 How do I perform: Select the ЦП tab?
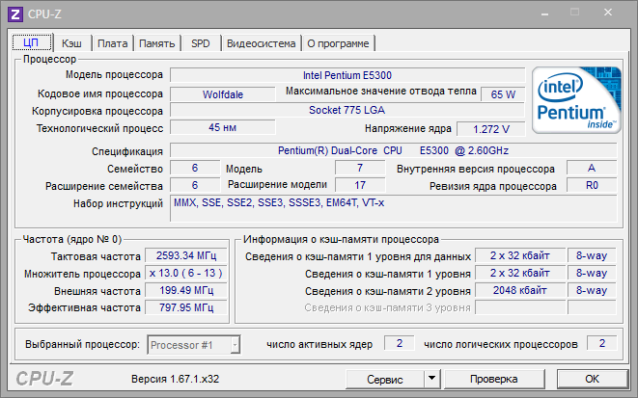click(32, 42)
